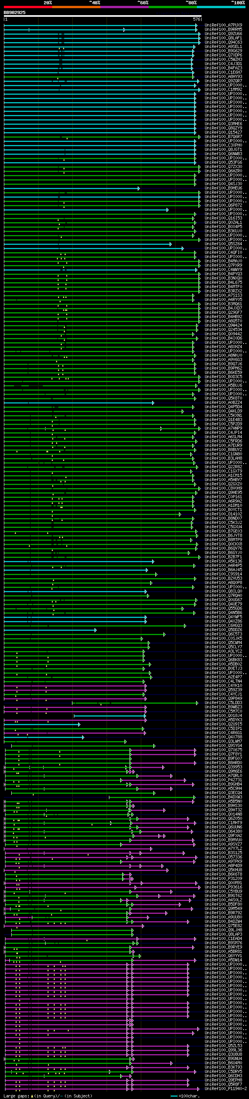Image resolution: width=249 pixels, height=1099 pixels.
Task: Click hit UniRef100_Q9SYG4
Action: click(x=223, y=746)
